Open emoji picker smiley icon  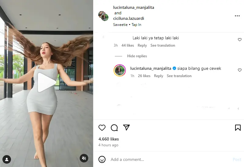(102, 159)
